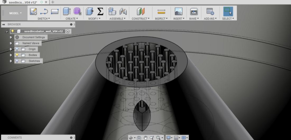Screen dimensions: 291x140
Task: Open Display Settings monitor icon
Action: click(x=168, y=138)
